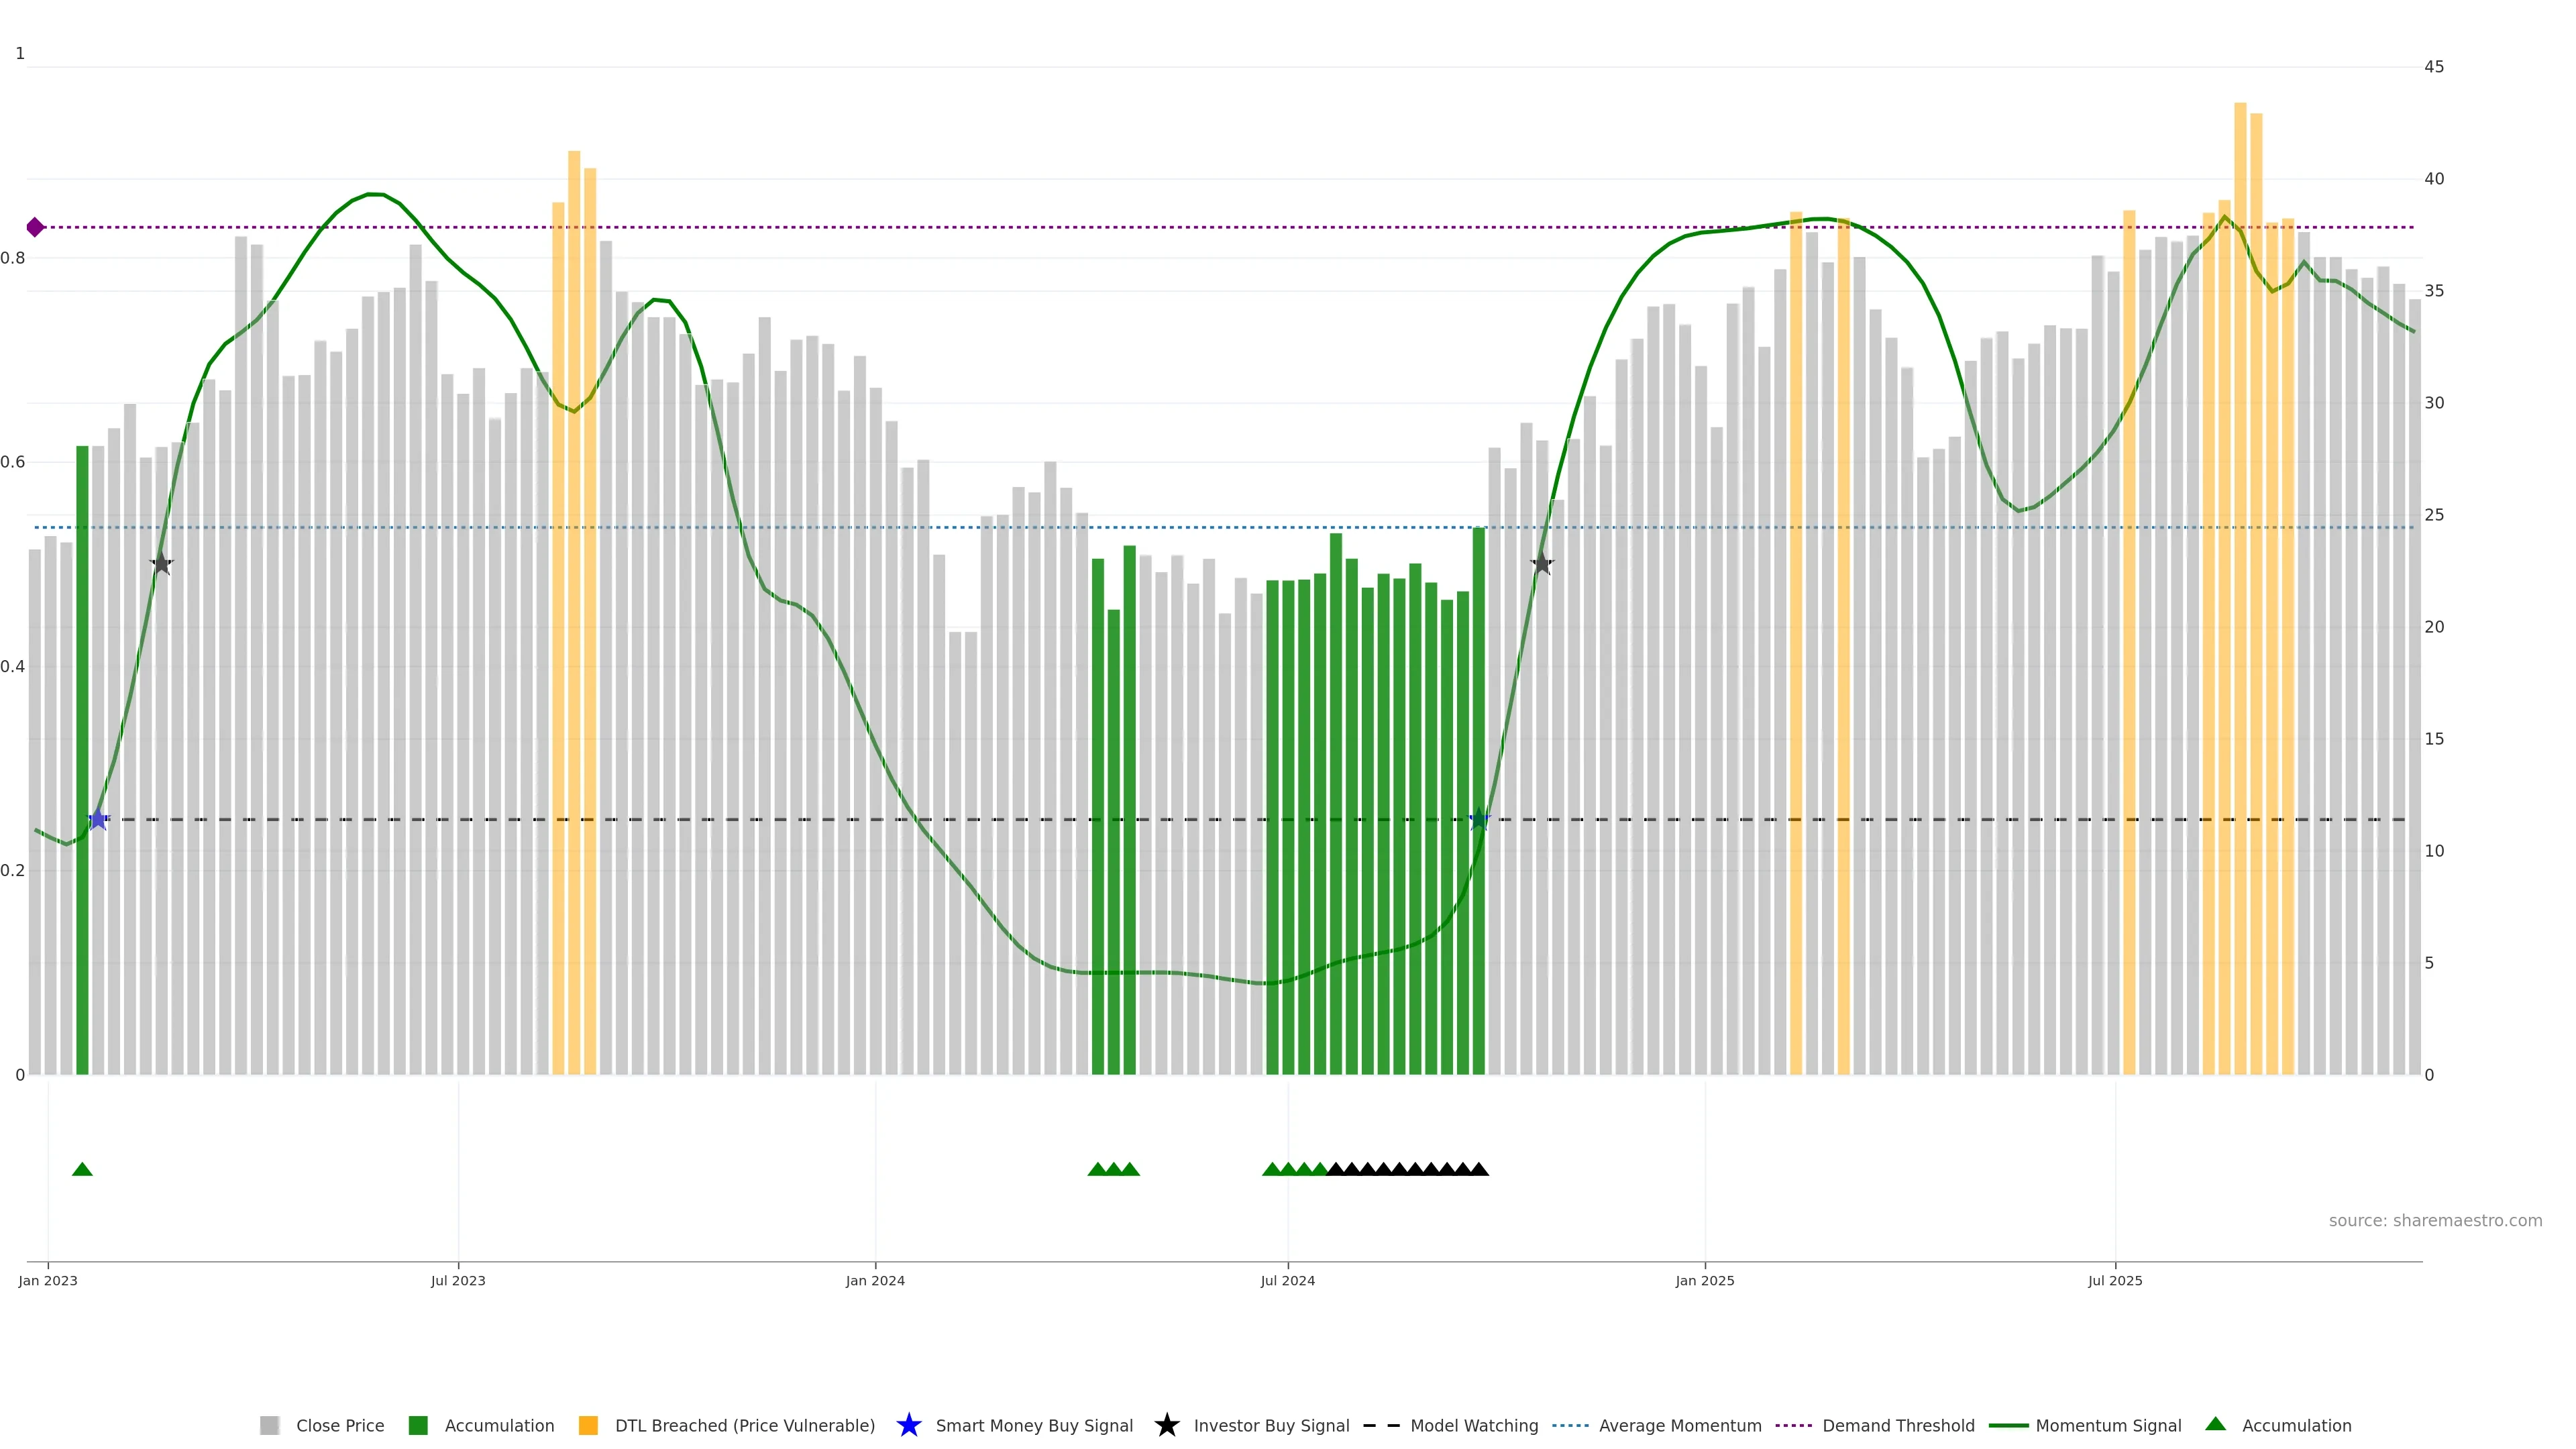Click the orange DTL Breached legend swatch
The height and width of the screenshot is (1449, 2576).
(x=588, y=1425)
